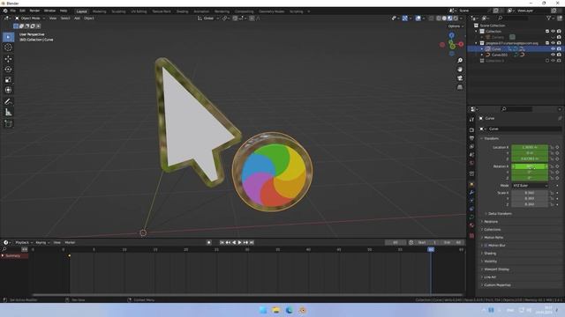Open the Windows Start button
The height and width of the screenshot is (317, 565).
[x=263, y=310]
